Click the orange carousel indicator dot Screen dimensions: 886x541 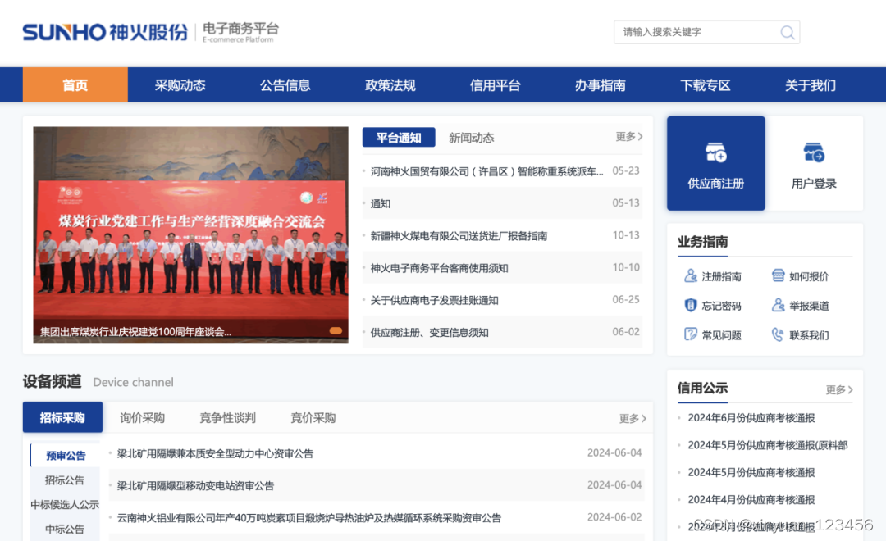click(x=336, y=331)
